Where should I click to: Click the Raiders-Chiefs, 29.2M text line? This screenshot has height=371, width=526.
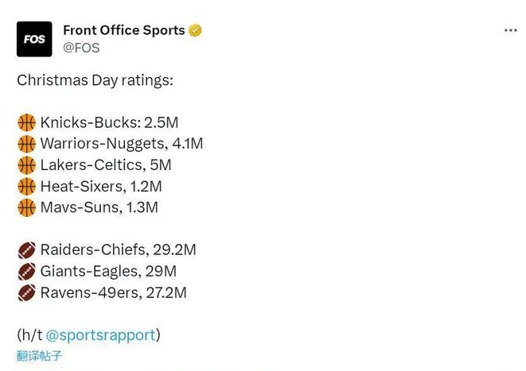118,250
